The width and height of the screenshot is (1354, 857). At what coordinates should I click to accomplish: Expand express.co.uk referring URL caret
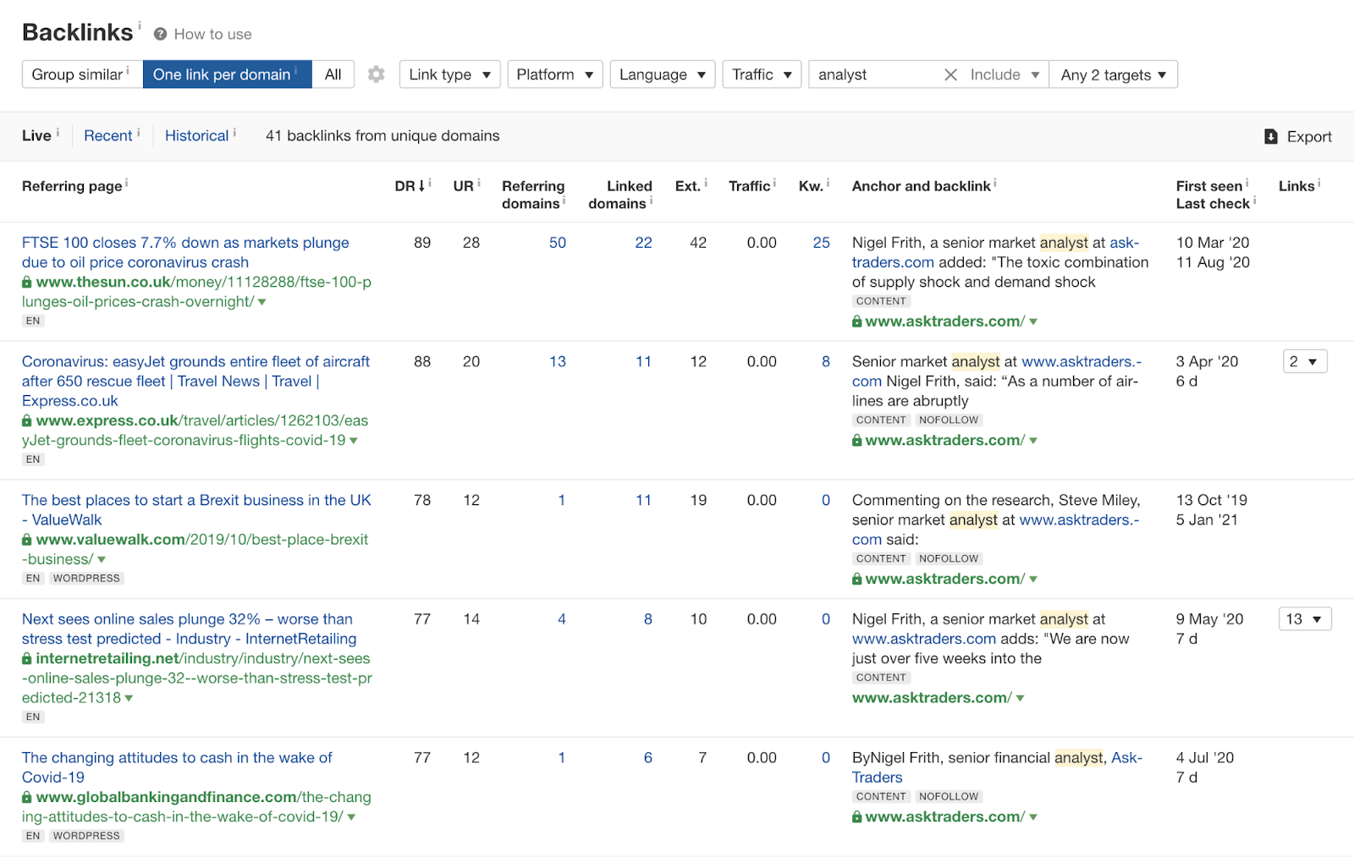[354, 441]
